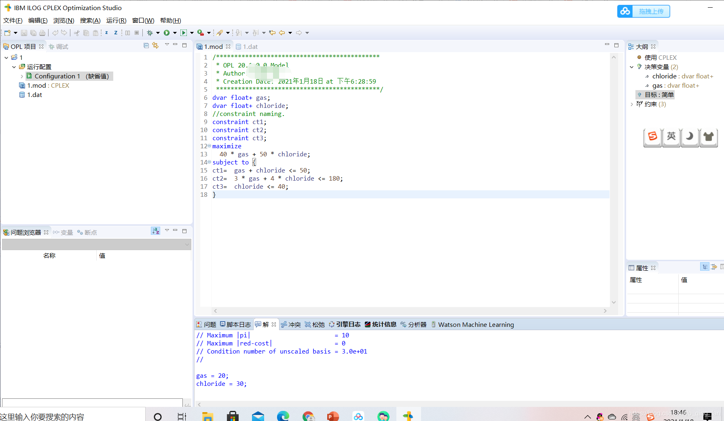Screen dimensions: 724x421
Task: Switch to the 脚本日志 tab
Action: click(235, 324)
